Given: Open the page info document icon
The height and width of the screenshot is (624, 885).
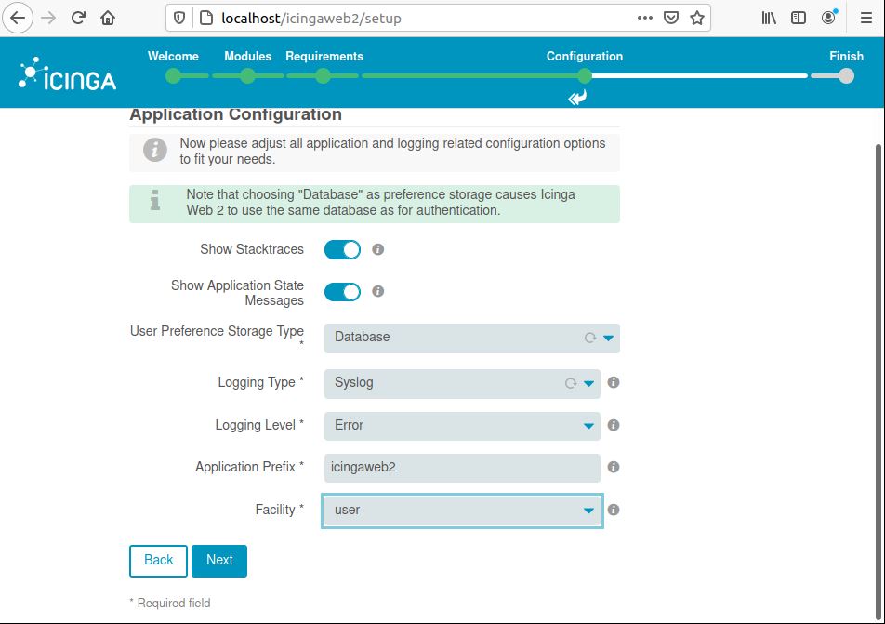Looking at the screenshot, I should 206,18.
